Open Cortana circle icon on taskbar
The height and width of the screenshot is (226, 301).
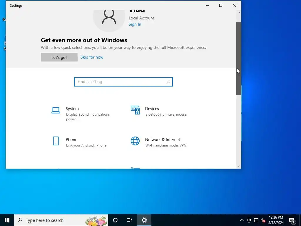(x=115, y=220)
